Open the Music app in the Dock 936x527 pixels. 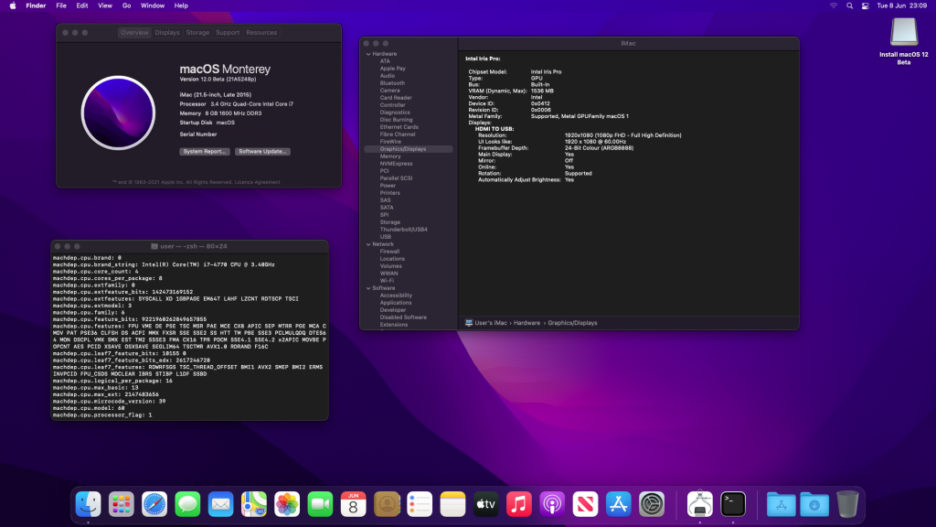pyautogui.click(x=519, y=503)
